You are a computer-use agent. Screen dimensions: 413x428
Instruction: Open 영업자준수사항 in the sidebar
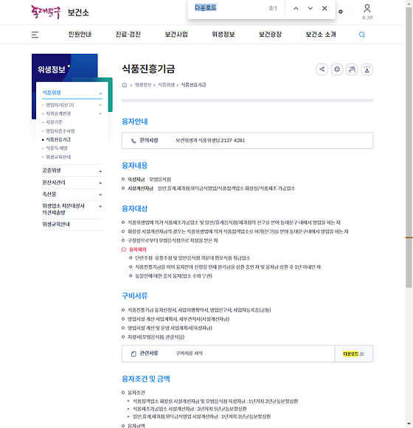[60, 131]
